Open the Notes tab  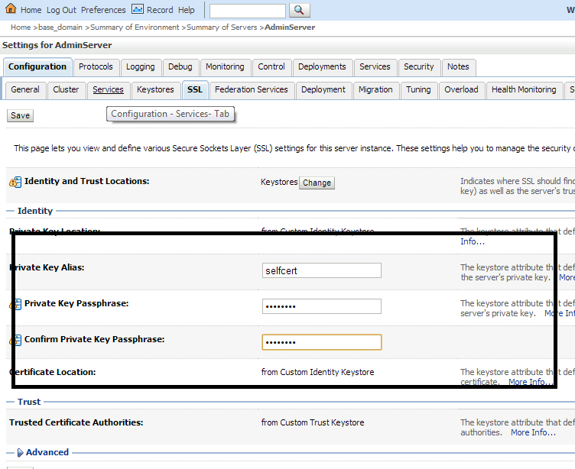[458, 66]
